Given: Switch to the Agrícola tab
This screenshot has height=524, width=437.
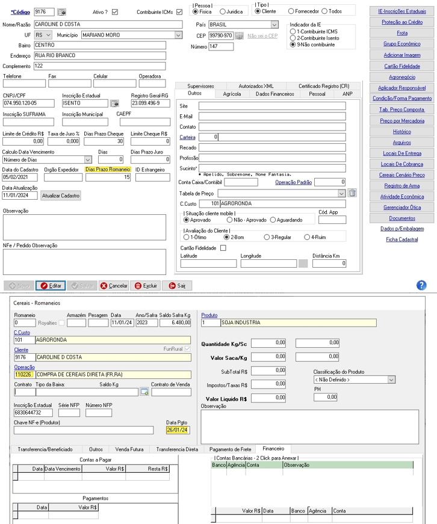Looking at the screenshot, I should click(x=232, y=94).
